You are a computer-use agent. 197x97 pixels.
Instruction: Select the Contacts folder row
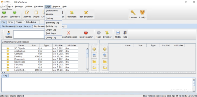click(x=40, y=54)
